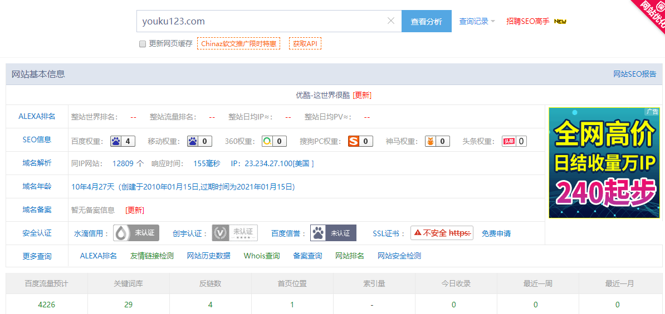The width and height of the screenshot is (665, 314).
Task: Click the 最近一周 value 0
Action: pos(536,305)
